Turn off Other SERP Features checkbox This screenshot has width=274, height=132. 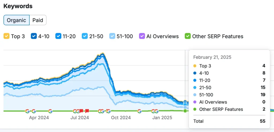[x=188, y=36]
